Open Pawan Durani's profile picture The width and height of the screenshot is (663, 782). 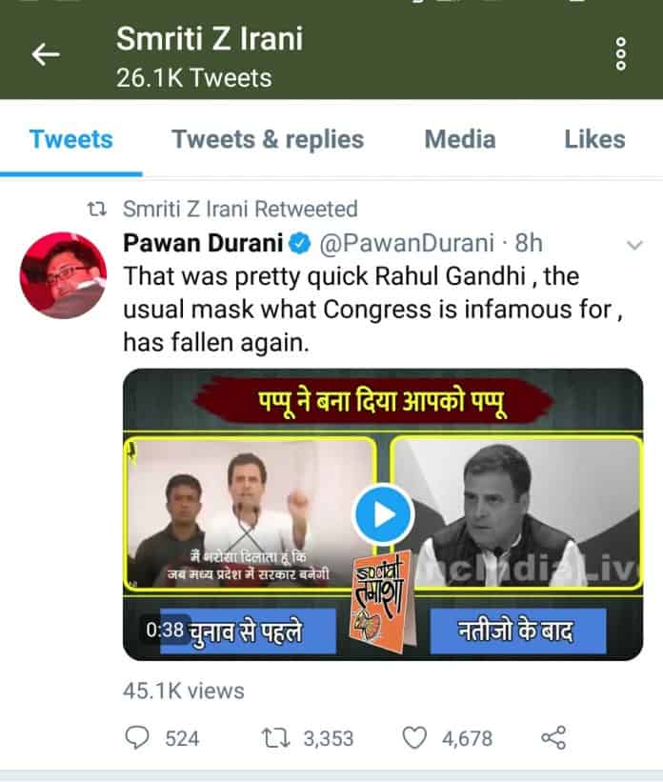[63, 275]
